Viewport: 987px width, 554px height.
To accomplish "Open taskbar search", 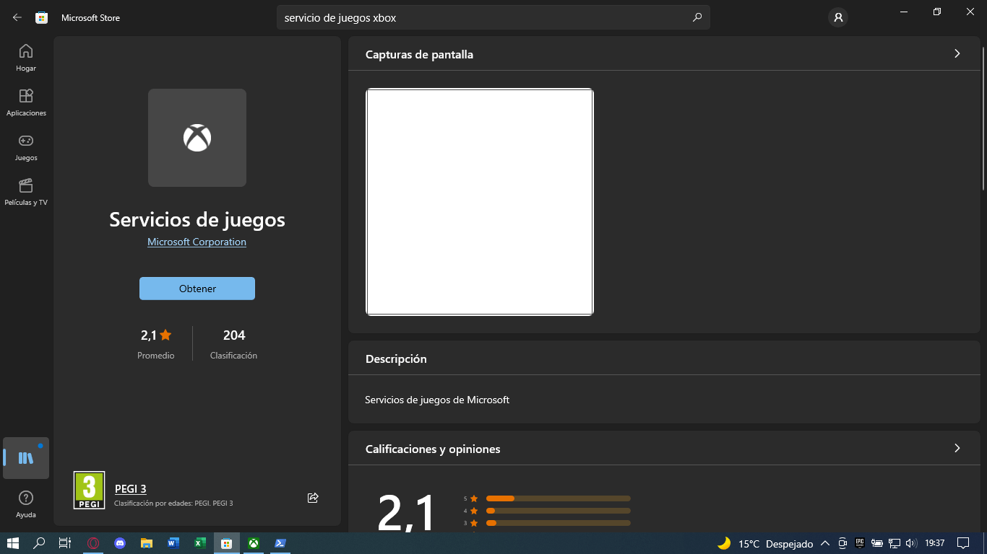I will [40, 543].
